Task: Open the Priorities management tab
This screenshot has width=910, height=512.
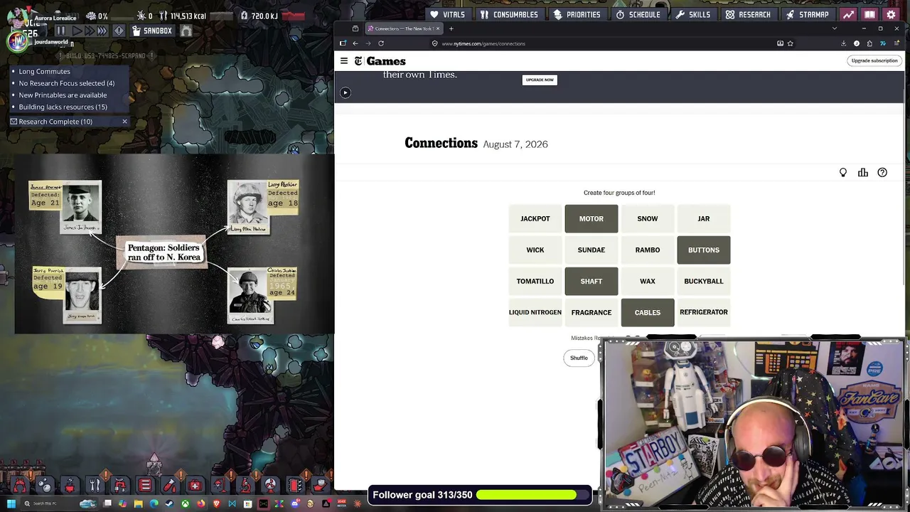Action: point(577,14)
